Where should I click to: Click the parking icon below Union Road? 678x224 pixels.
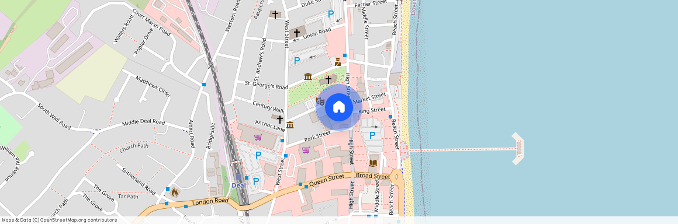297,61
